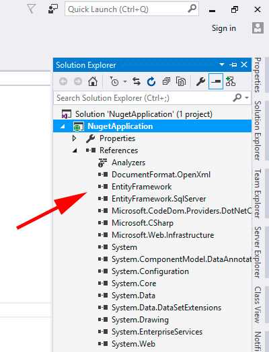Select the References node
This screenshot has height=352, width=269.
118,150
